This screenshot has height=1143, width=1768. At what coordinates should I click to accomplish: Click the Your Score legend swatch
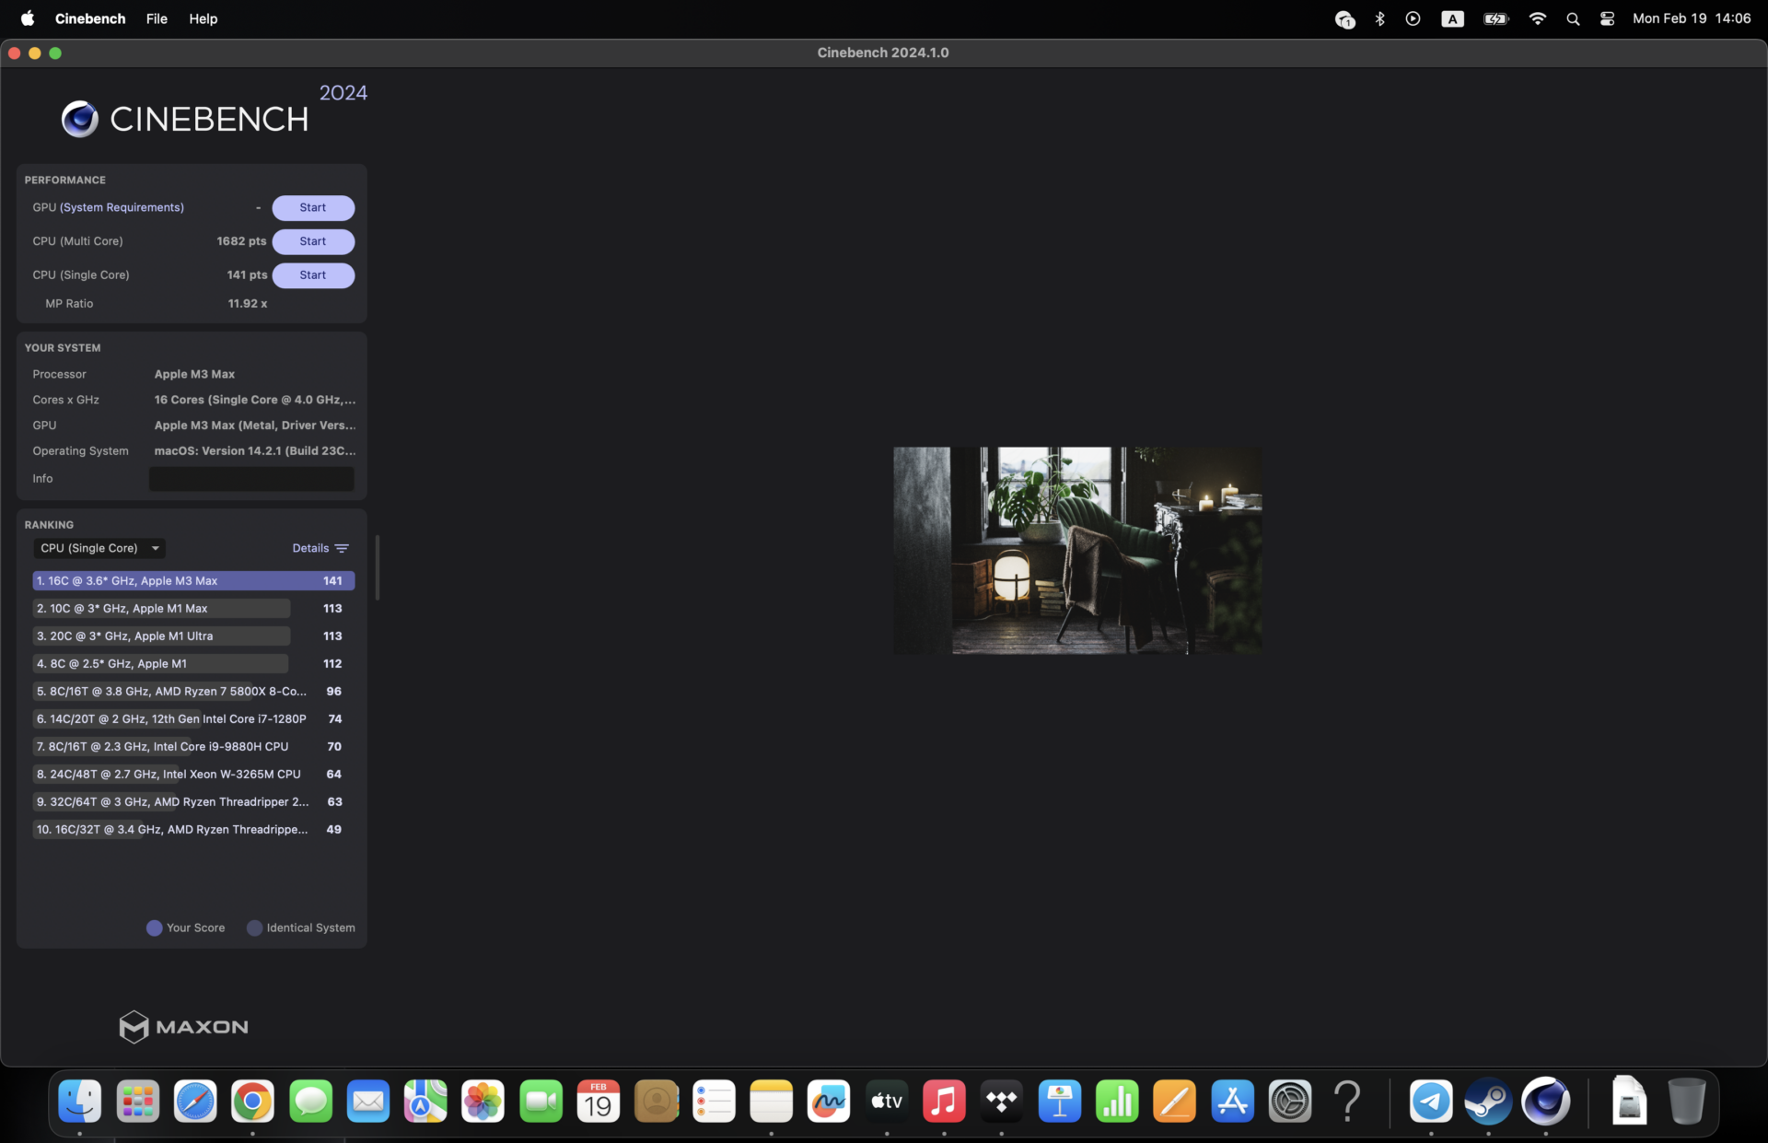[155, 928]
